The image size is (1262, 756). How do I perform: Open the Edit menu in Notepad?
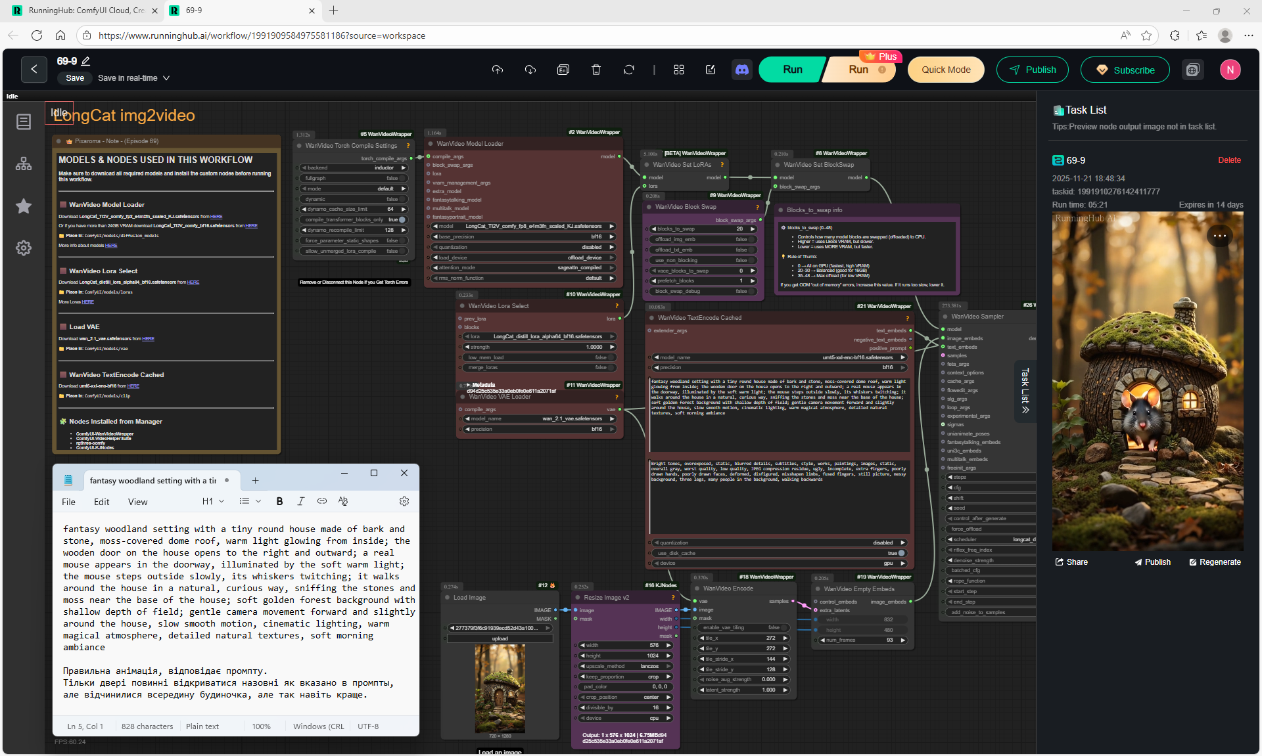click(101, 502)
